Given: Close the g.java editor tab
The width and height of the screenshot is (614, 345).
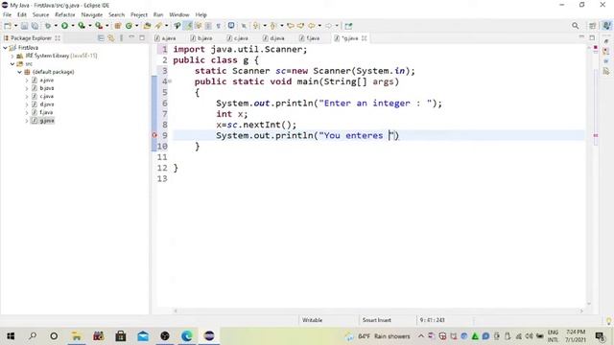Looking at the screenshot, I should pos(365,38).
